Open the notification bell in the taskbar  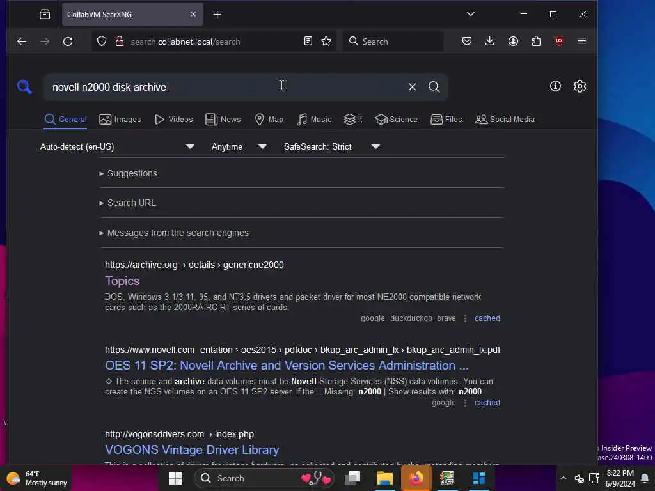tap(645, 478)
